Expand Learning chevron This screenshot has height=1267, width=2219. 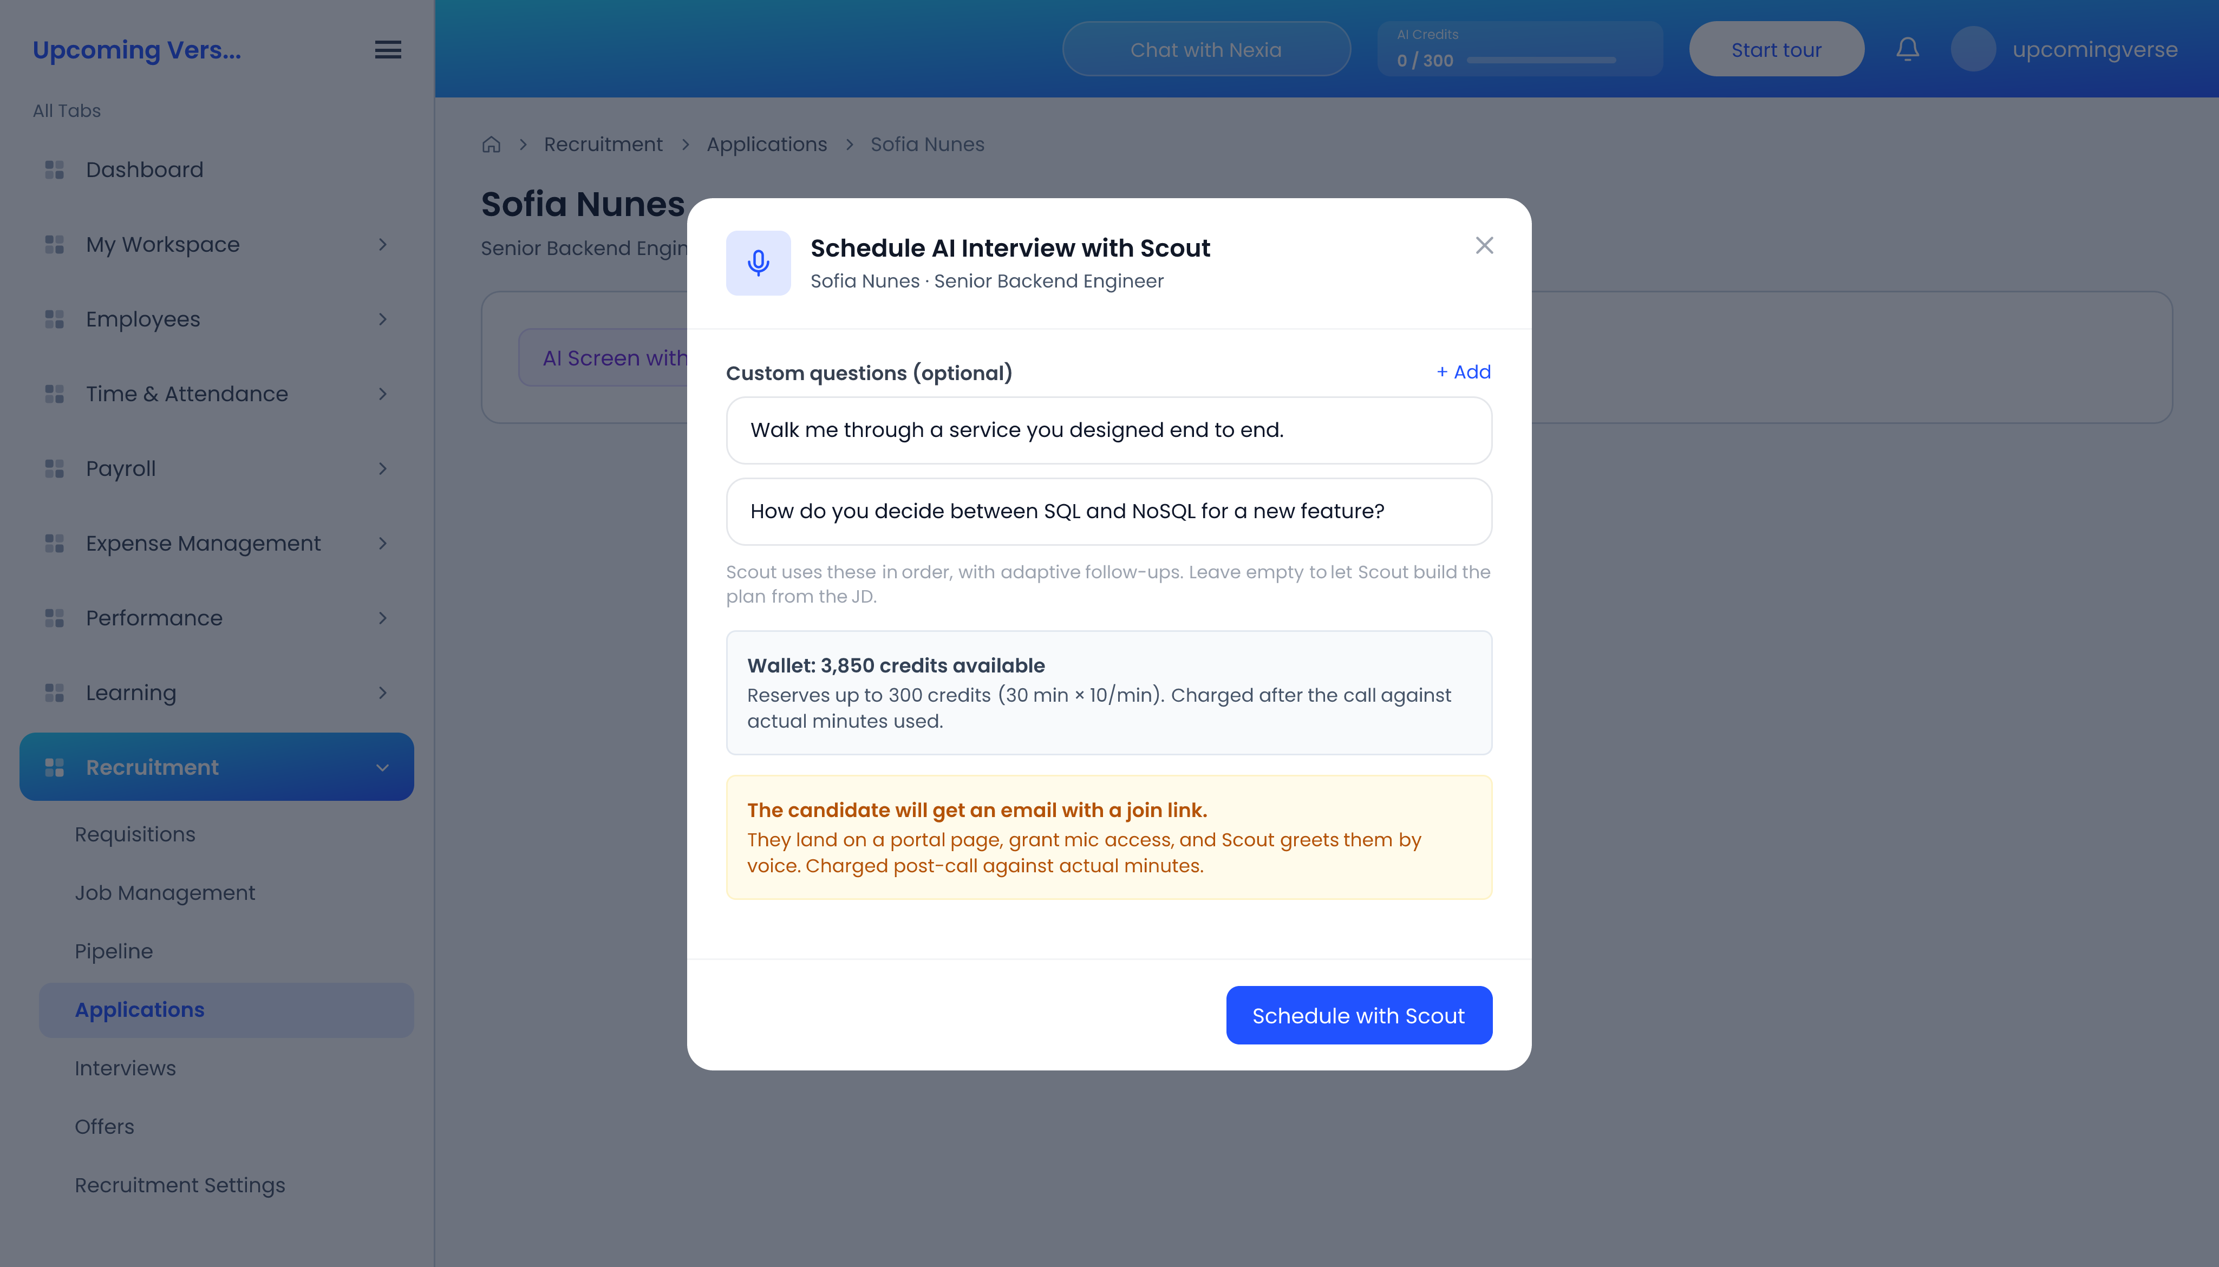point(382,694)
